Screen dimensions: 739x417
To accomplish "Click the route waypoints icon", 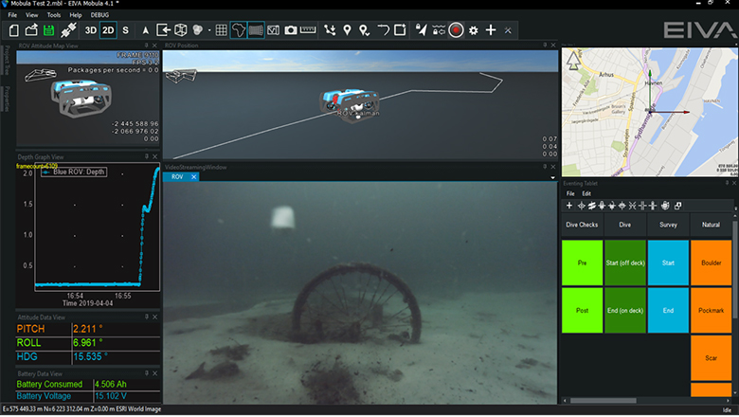I will coord(330,30).
